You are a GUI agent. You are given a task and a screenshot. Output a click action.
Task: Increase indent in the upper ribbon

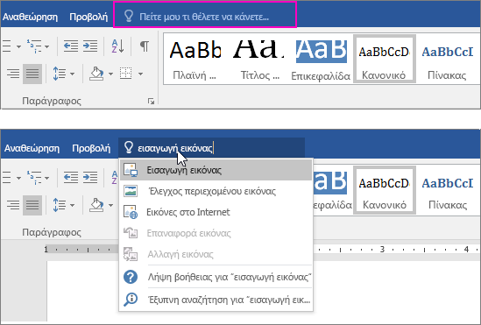90,46
